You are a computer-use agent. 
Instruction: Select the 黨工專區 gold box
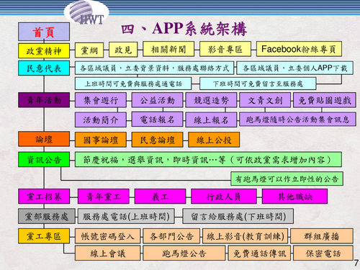44,236
